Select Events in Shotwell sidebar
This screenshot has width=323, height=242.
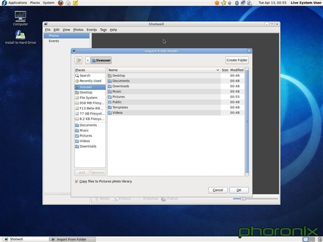point(66,41)
